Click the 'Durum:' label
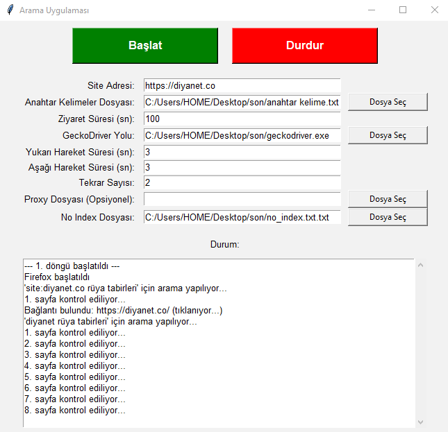 [x=224, y=244]
